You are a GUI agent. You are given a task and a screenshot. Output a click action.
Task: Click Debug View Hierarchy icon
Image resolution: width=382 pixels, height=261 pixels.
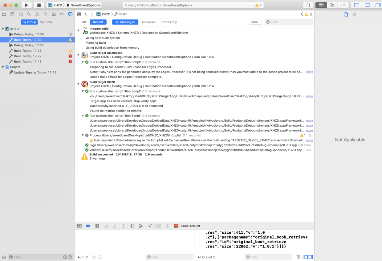[x=132, y=226]
